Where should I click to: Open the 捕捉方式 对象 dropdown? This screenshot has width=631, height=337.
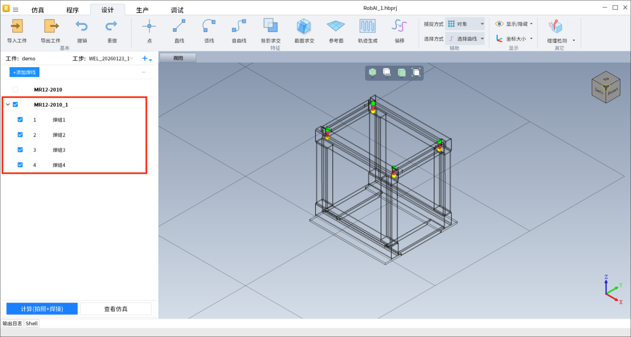pyautogui.click(x=465, y=24)
